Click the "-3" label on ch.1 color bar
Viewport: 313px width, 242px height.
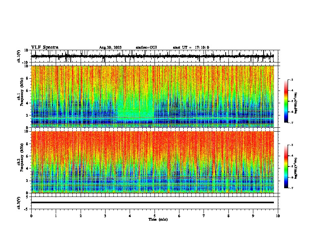291,80
